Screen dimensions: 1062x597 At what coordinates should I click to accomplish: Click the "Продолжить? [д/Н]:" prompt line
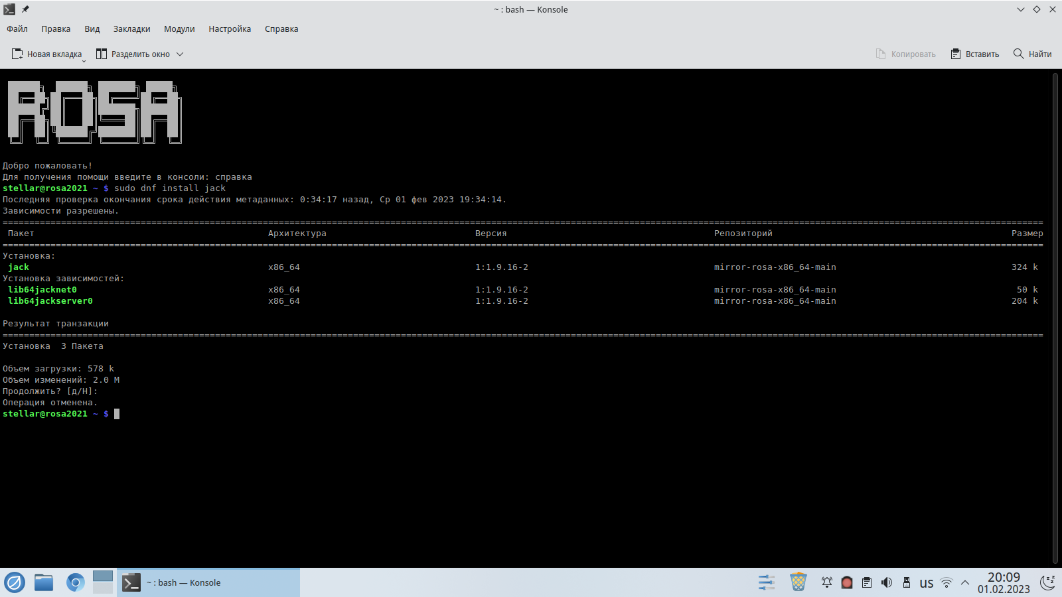[50, 391]
